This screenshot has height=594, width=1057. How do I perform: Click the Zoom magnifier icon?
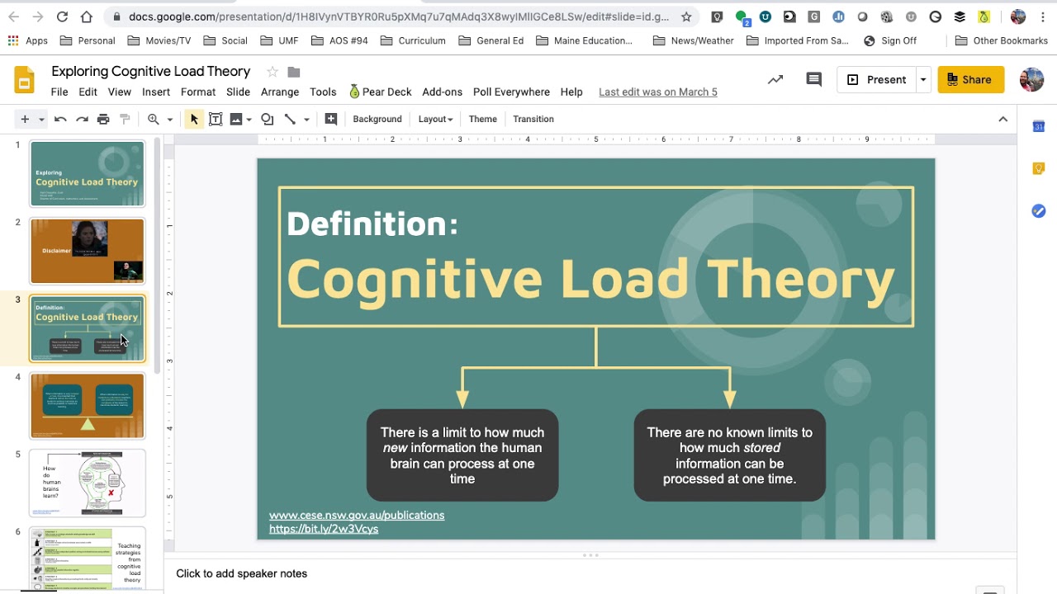(x=154, y=119)
